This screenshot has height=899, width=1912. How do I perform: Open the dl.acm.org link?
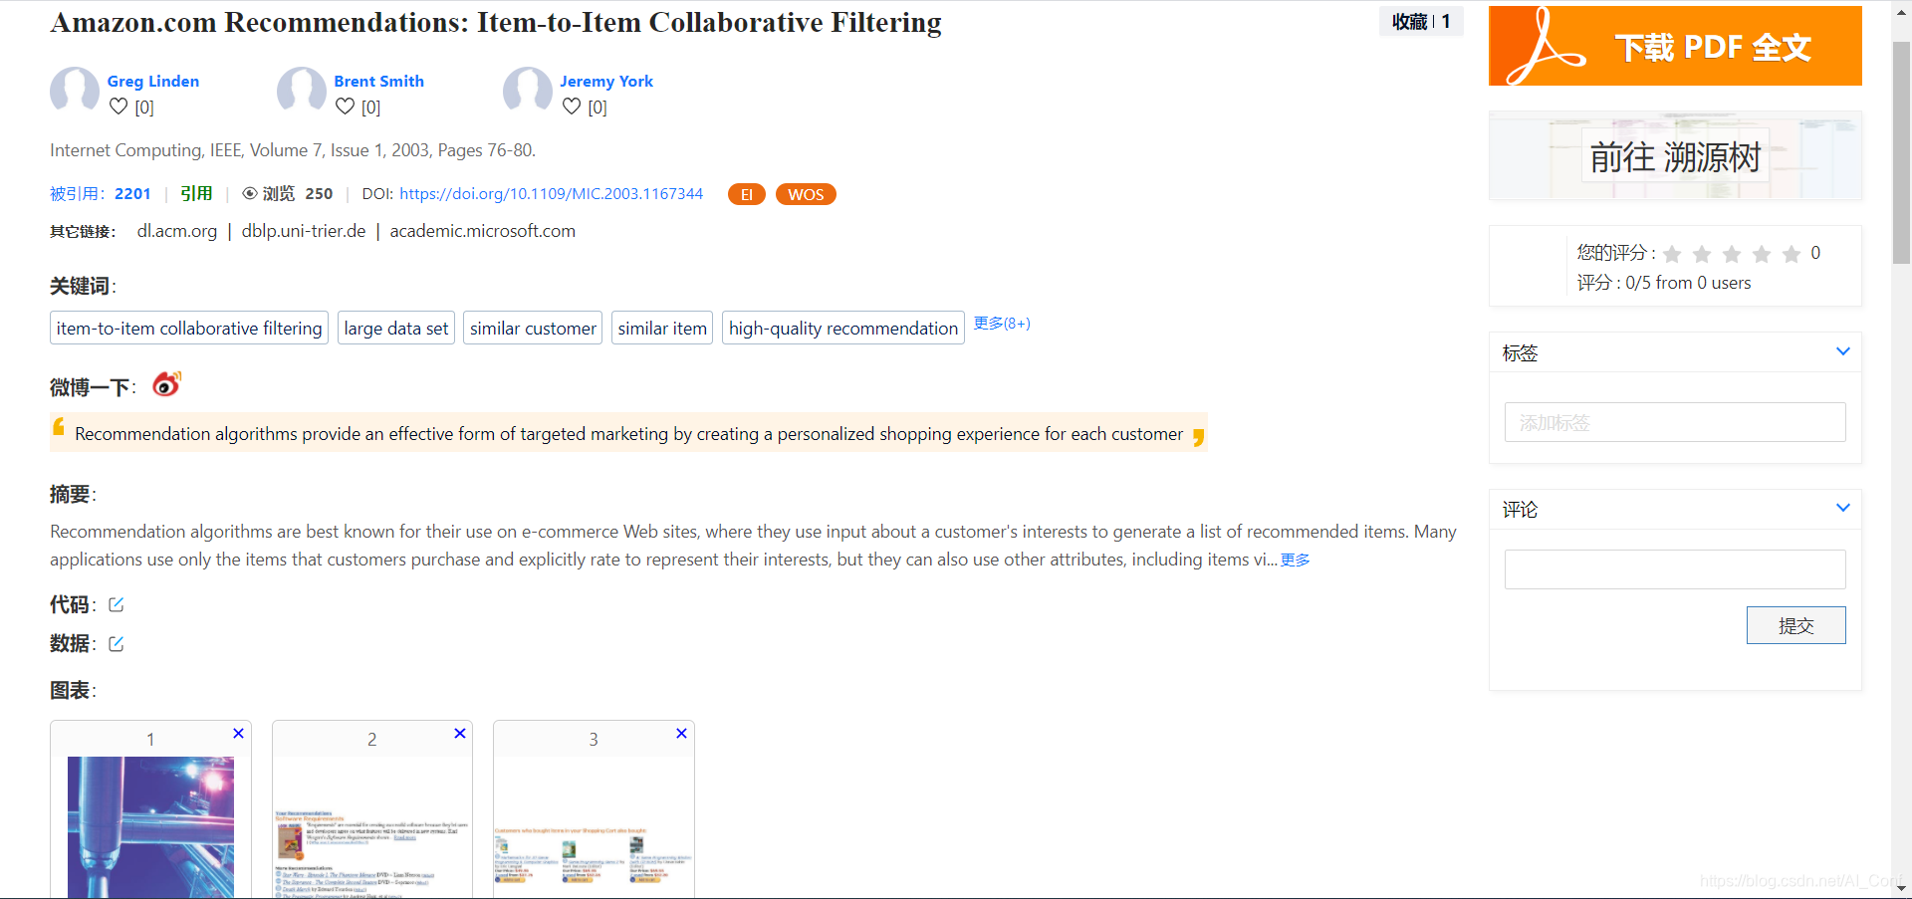[177, 231]
